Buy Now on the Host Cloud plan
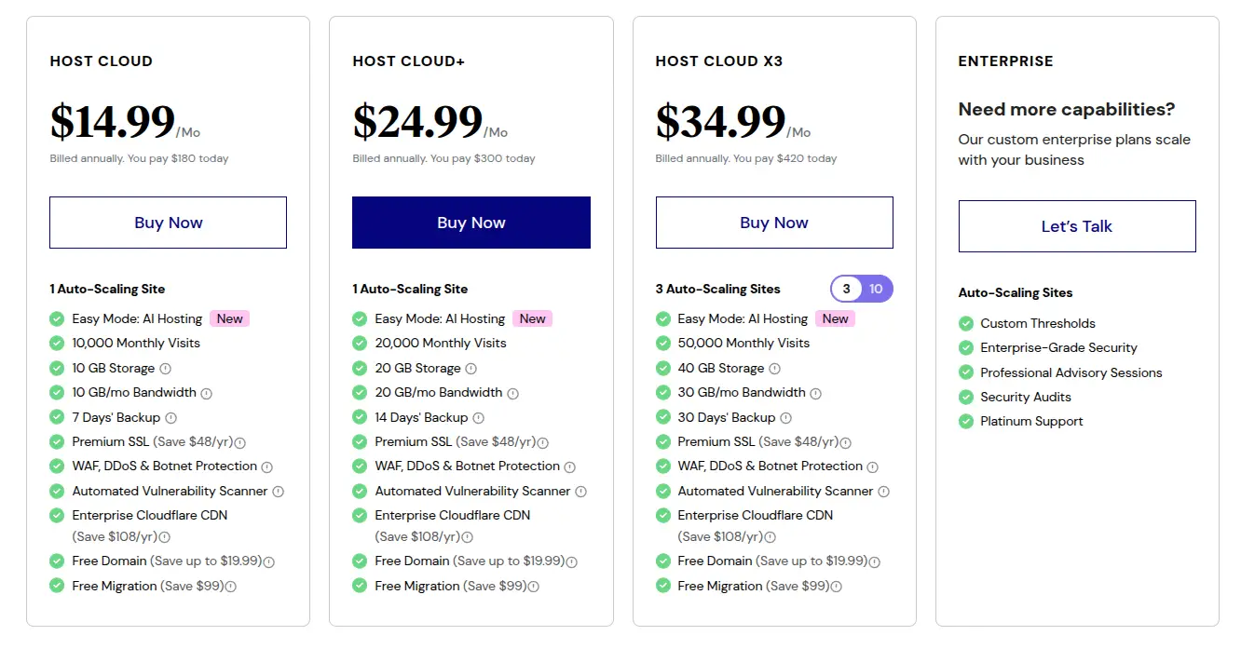The image size is (1241, 649). coord(168,222)
